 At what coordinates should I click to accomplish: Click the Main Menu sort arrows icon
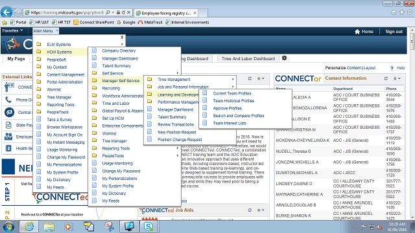coord(122,38)
